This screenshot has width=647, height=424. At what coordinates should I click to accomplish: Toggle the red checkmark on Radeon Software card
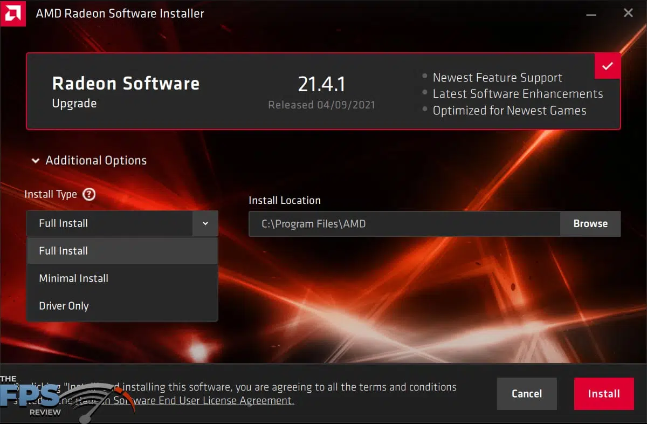tap(608, 66)
